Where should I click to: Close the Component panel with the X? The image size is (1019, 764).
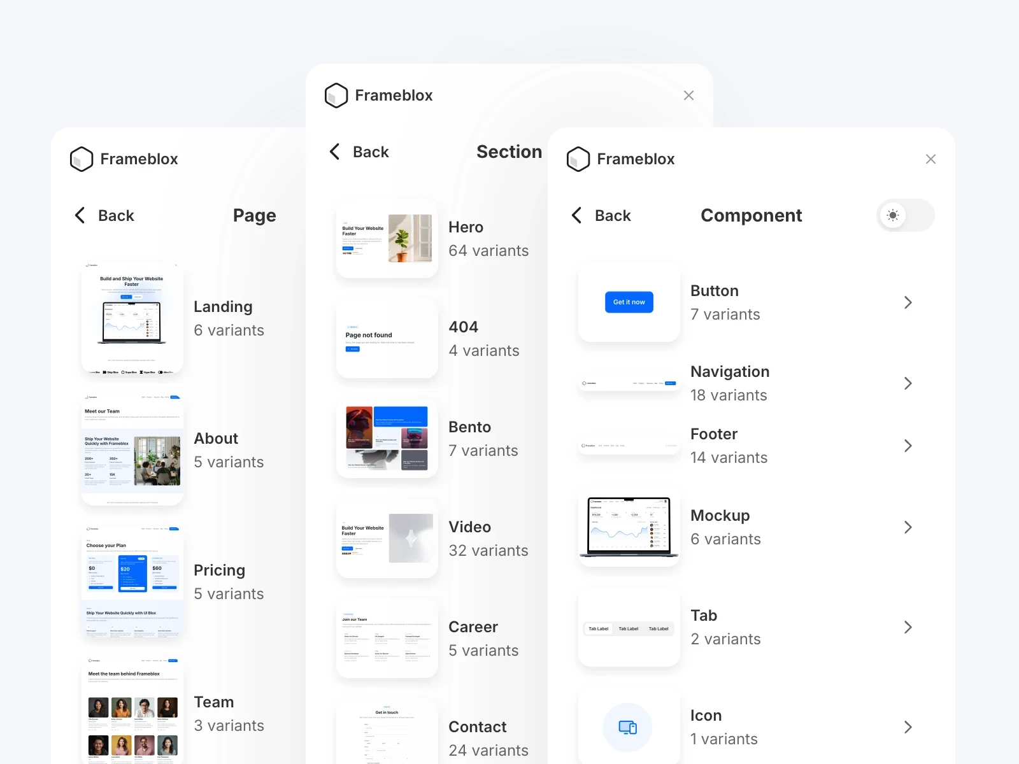point(930,159)
